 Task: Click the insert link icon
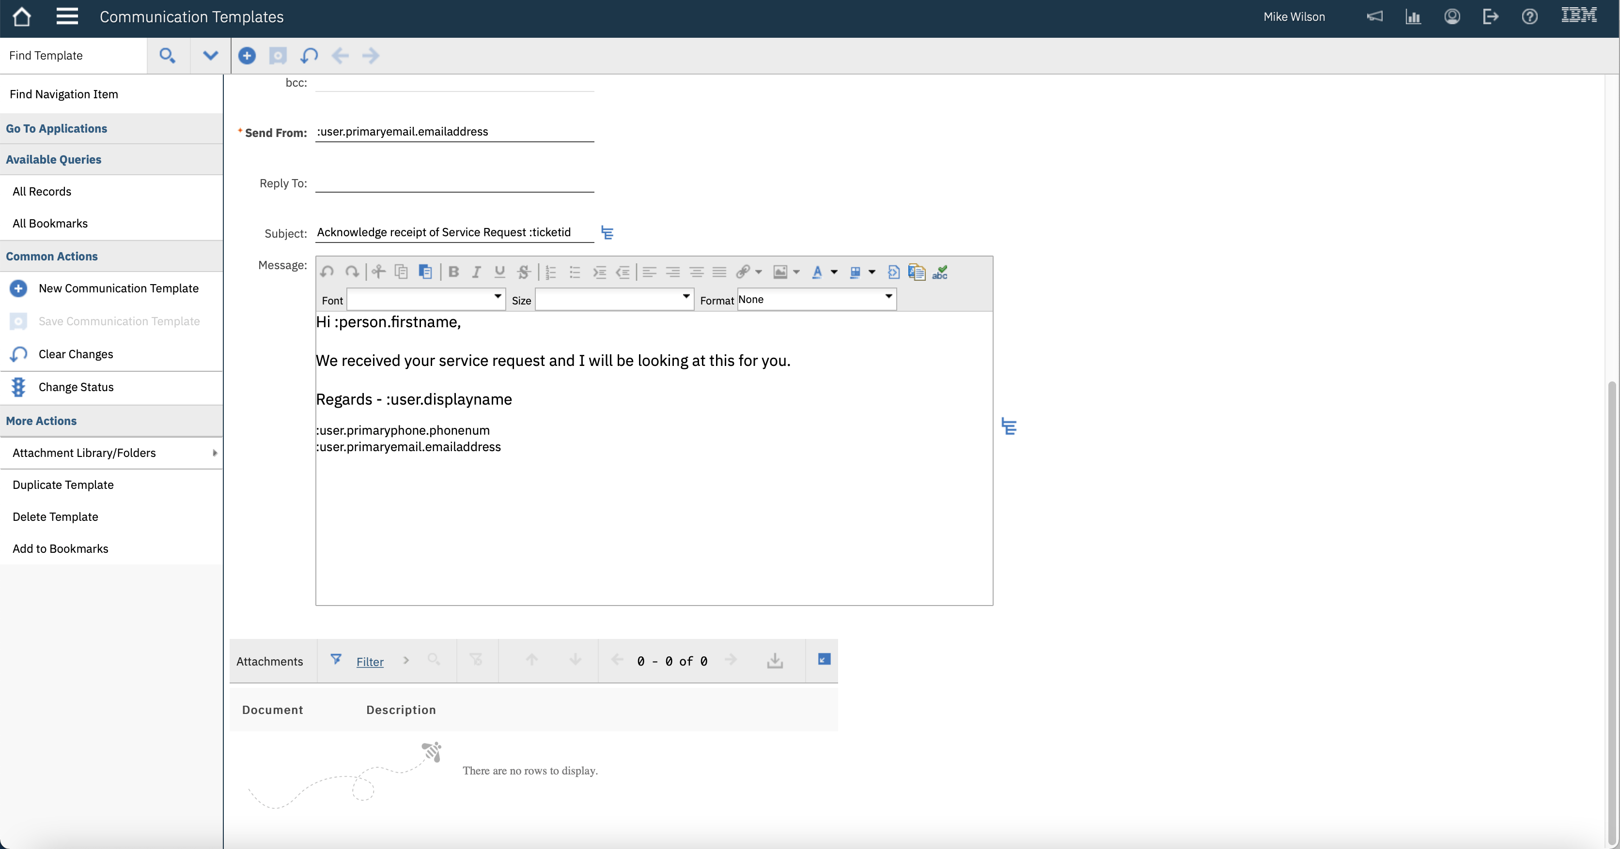[x=743, y=272]
